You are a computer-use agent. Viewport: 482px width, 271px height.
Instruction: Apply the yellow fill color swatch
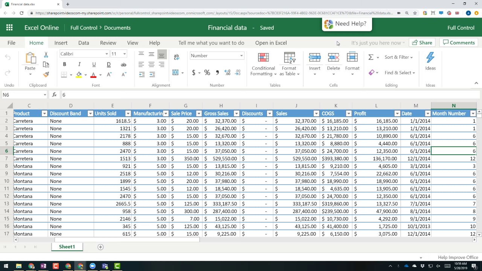click(x=79, y=75)
